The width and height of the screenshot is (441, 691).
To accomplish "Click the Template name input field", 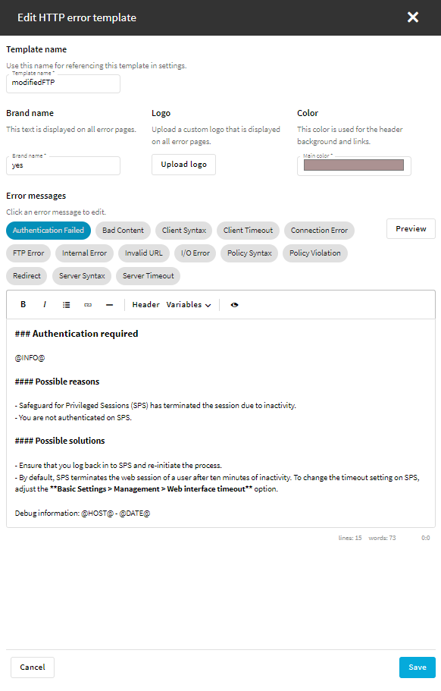I will click(x=64, y=83).
